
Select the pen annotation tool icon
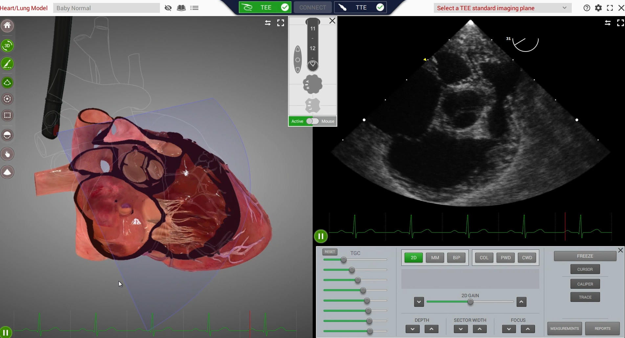pos(7,64)
